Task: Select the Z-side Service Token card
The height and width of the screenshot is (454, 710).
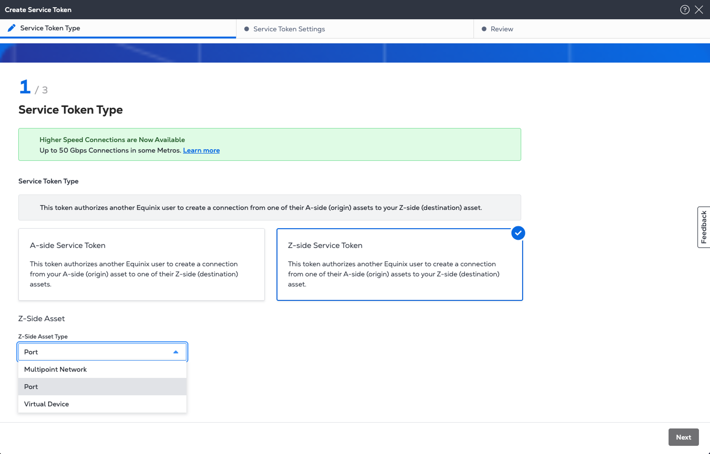Action: (399, 264)
